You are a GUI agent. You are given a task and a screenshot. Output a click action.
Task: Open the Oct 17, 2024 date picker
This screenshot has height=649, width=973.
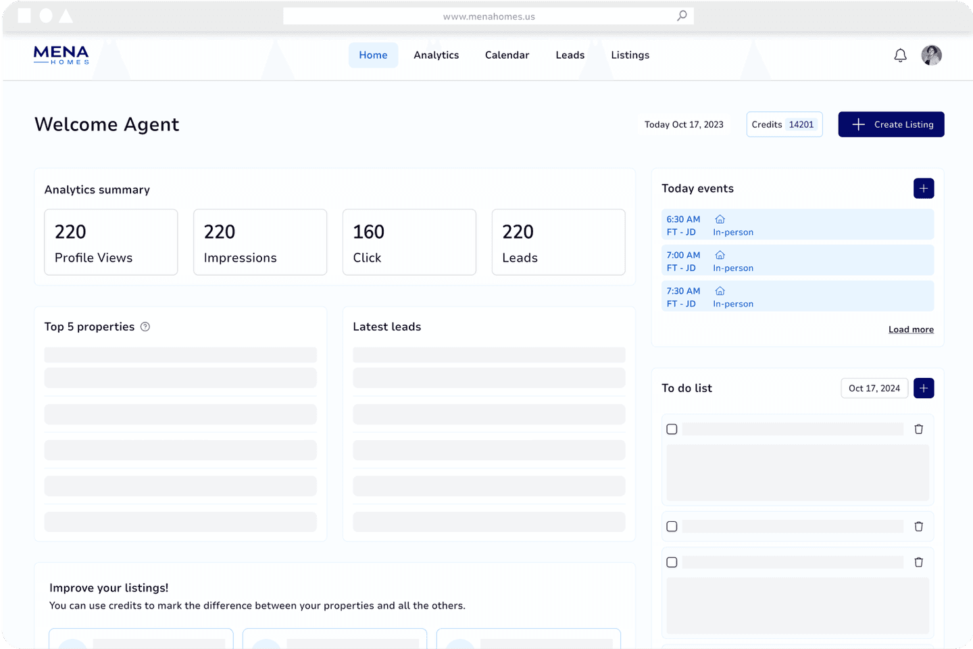coord(874,388)
